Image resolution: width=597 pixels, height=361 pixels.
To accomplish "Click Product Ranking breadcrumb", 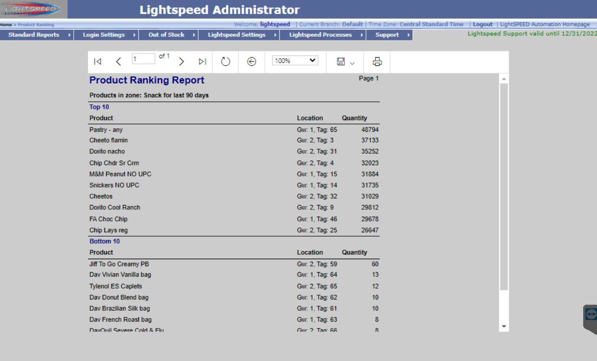I will (36, 25).
